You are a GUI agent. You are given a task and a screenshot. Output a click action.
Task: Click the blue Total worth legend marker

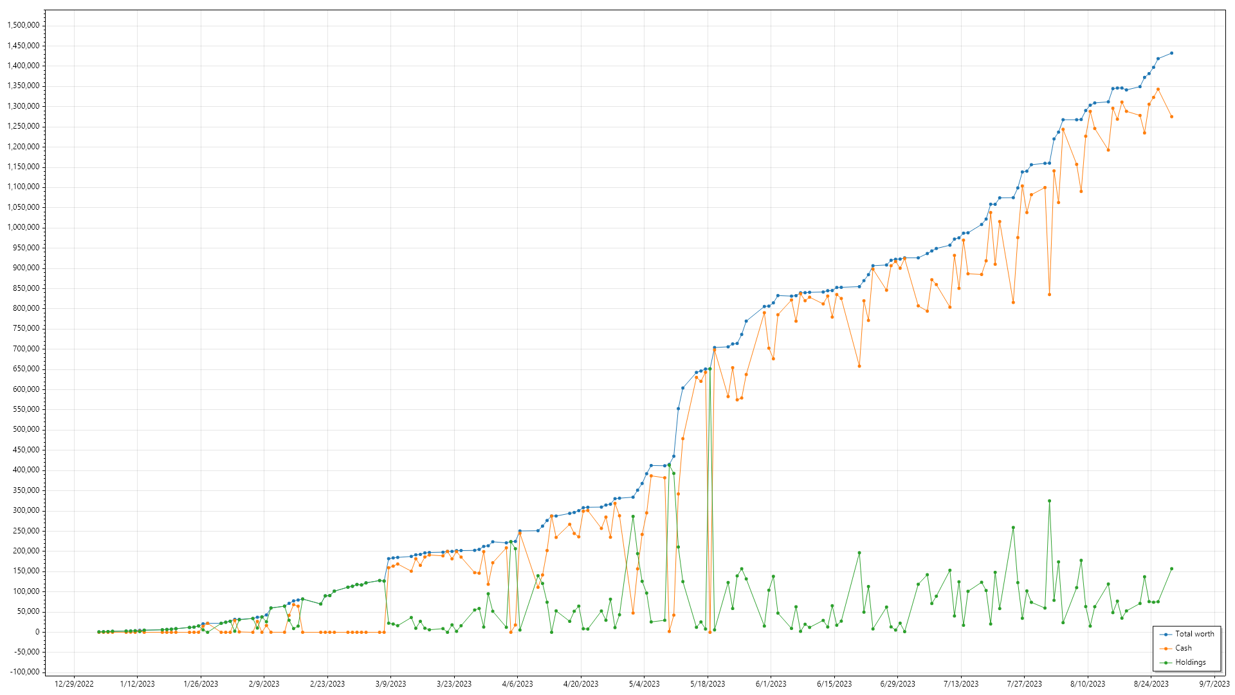(x=1166, y=635)
